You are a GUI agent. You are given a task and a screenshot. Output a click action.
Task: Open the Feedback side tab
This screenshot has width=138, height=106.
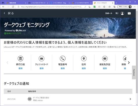pos(134,73)
